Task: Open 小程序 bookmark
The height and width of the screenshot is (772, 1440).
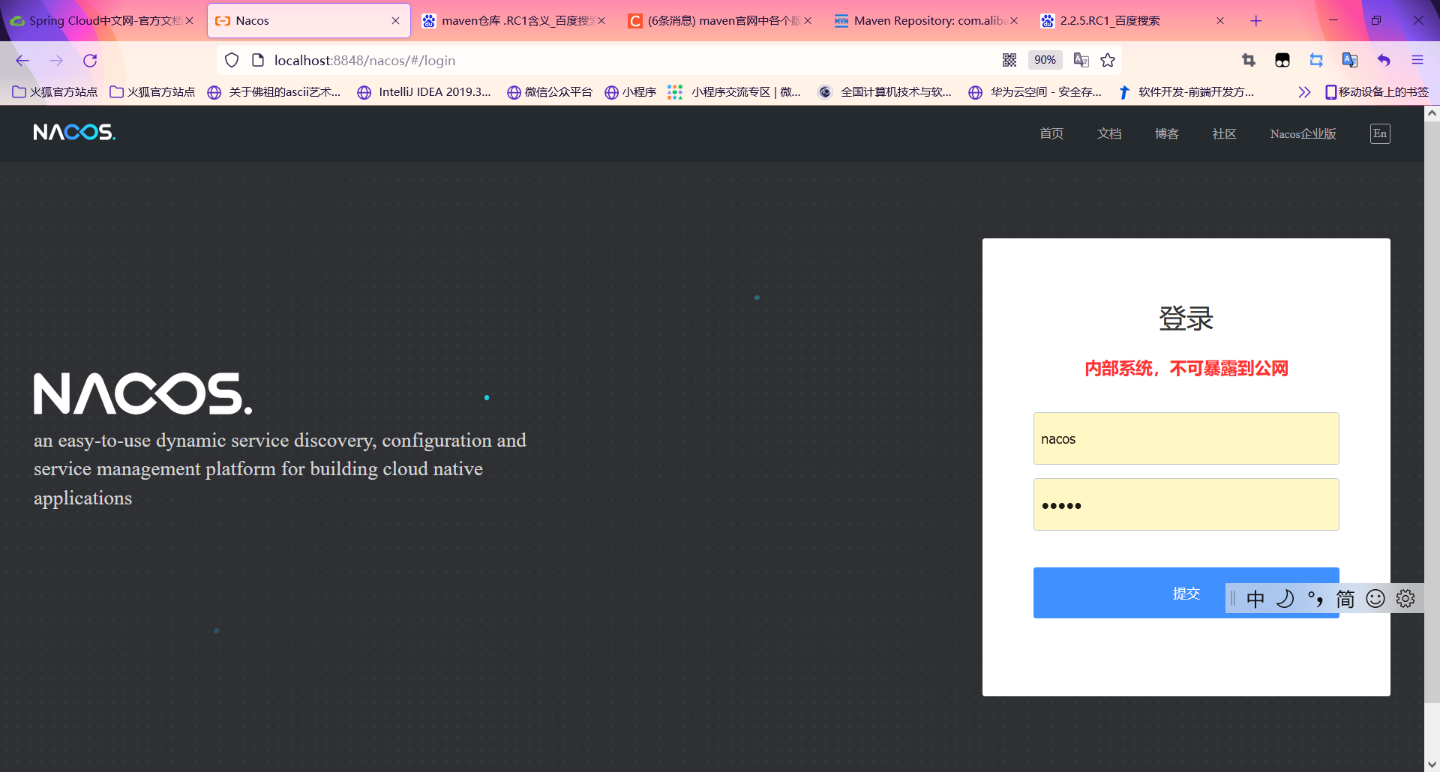Action: [x=631, y=92]
